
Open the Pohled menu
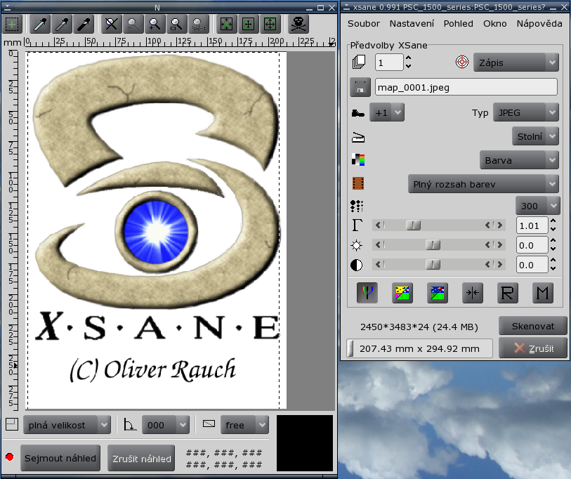click(459, 24)
